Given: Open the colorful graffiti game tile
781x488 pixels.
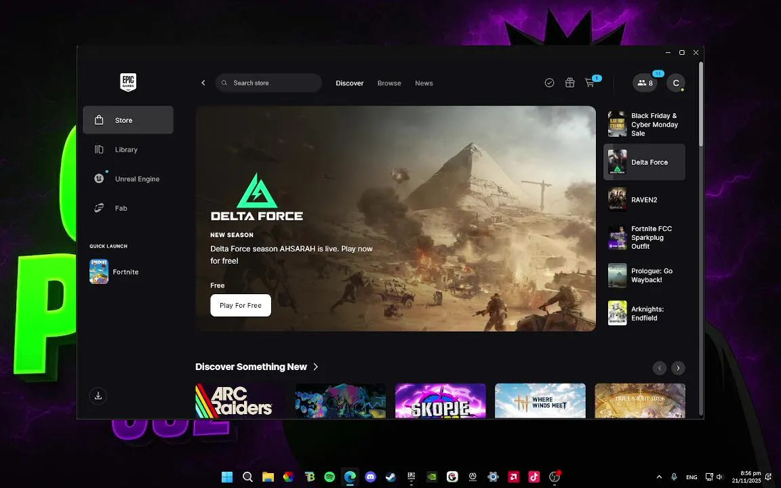Looking at the screenshot, I should (x=341, y=401).
